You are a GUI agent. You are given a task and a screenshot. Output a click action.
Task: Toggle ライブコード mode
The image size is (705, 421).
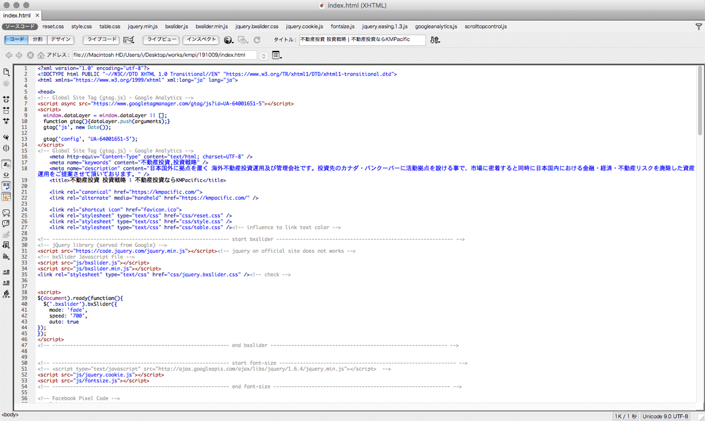coord(101,40)
